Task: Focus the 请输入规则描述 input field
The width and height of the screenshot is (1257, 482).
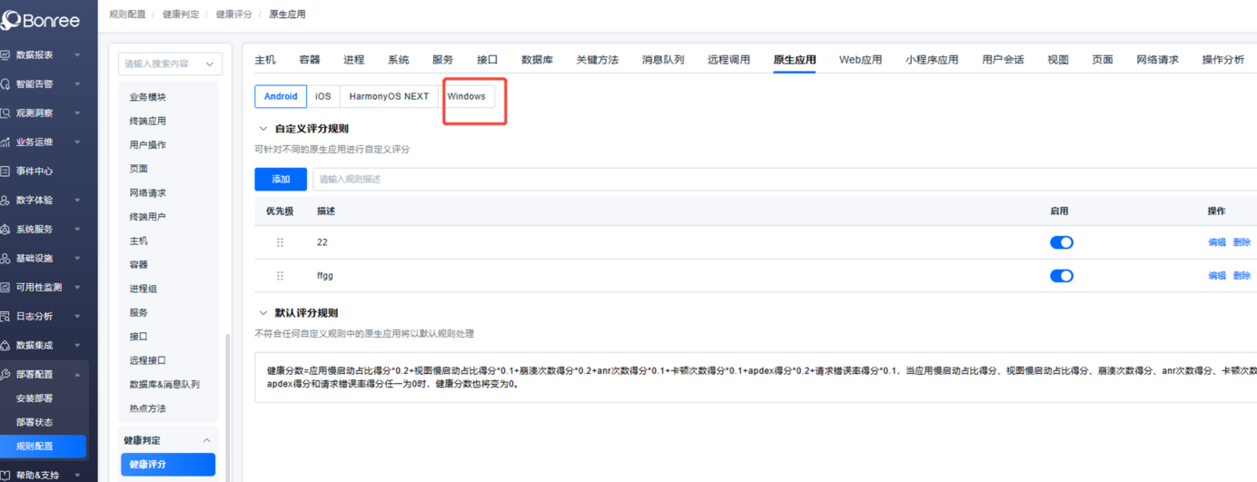Action: (x=785, y=179)
